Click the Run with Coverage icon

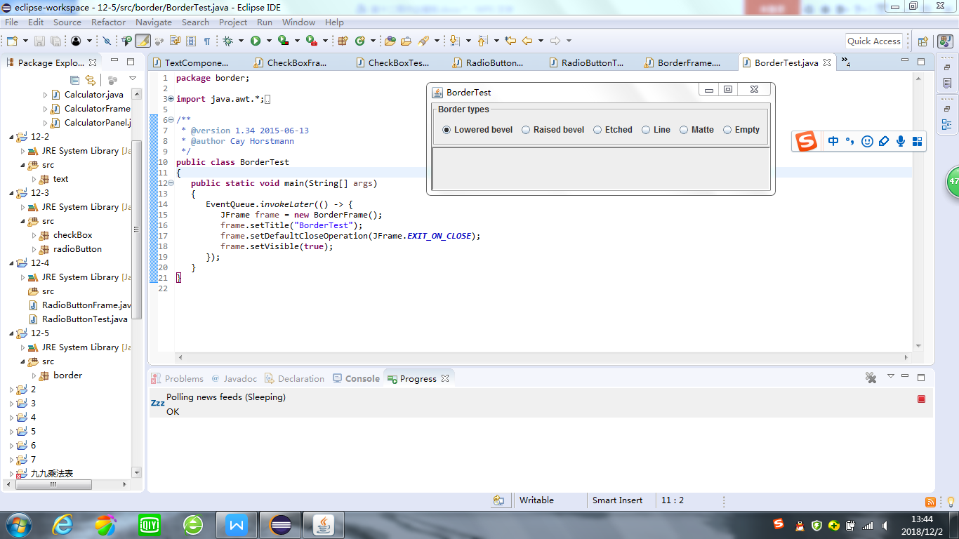point(283,41)
